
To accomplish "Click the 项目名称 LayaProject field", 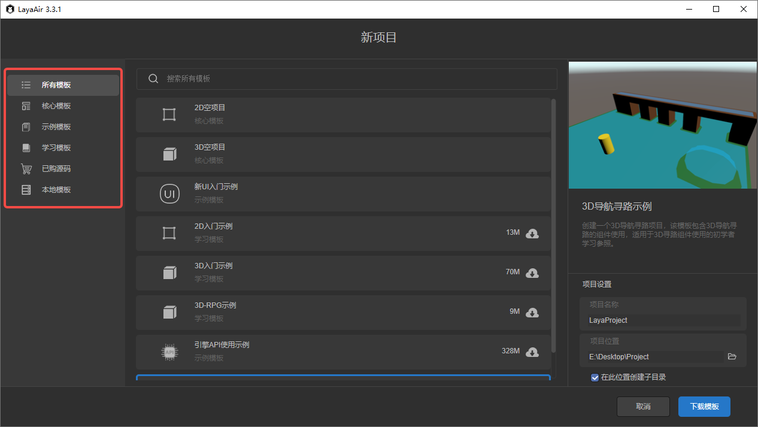I will click(x=663, y=320).
